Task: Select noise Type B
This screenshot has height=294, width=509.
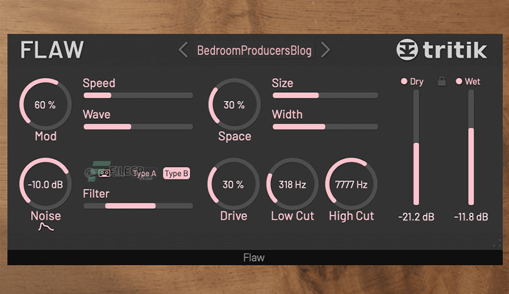Action: pos(177,174)
